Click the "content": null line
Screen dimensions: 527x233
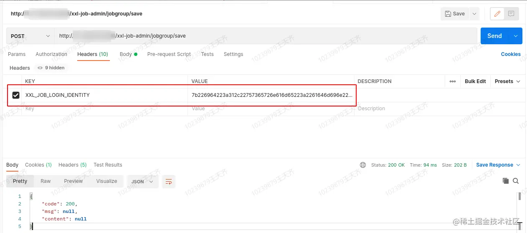pos(64,219)
